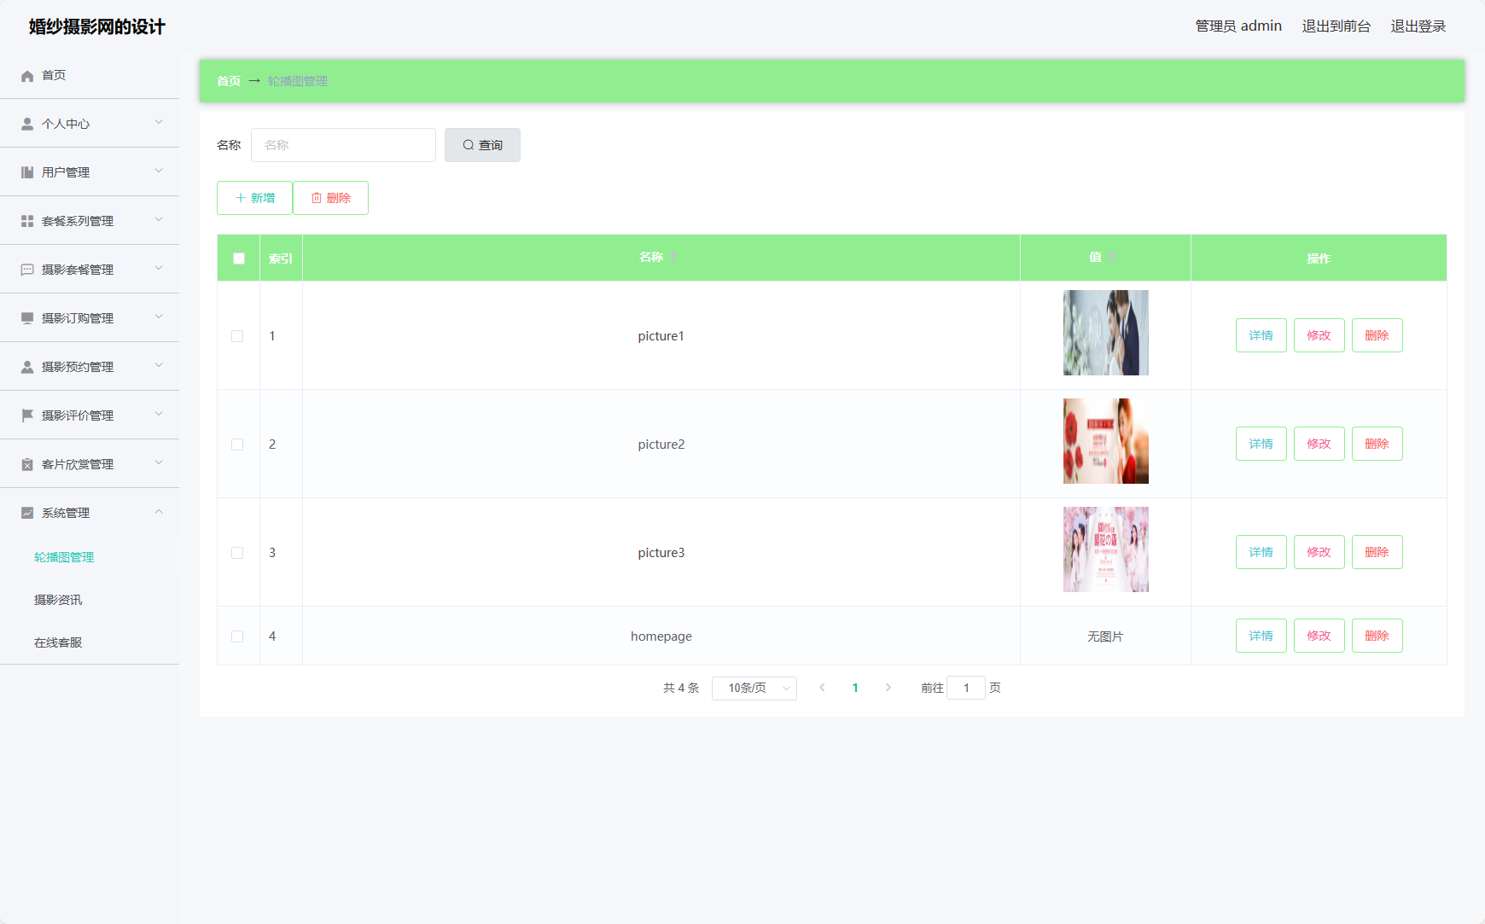Screen dimensions: 1485x924
Task: Open 摄影资讯 in the sidebar
Action: click(x=58, y=601)
